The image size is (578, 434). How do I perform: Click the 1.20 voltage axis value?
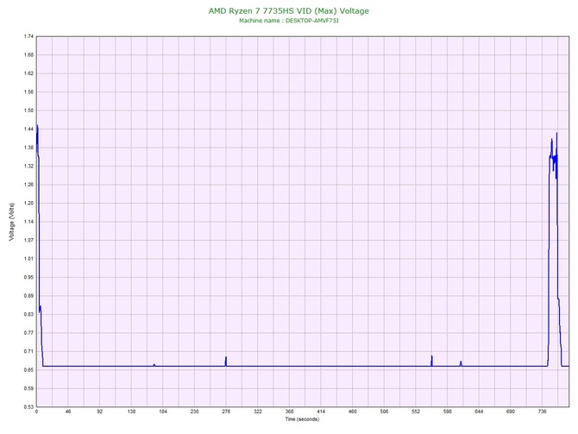coord(28,203)
